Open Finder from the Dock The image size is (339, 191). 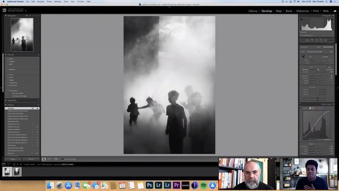(x=50, y=185)
